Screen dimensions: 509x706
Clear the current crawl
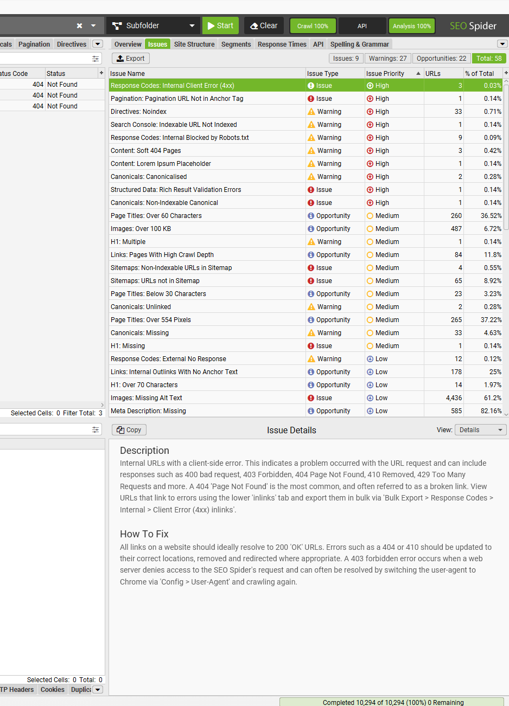tap(264, 25)
